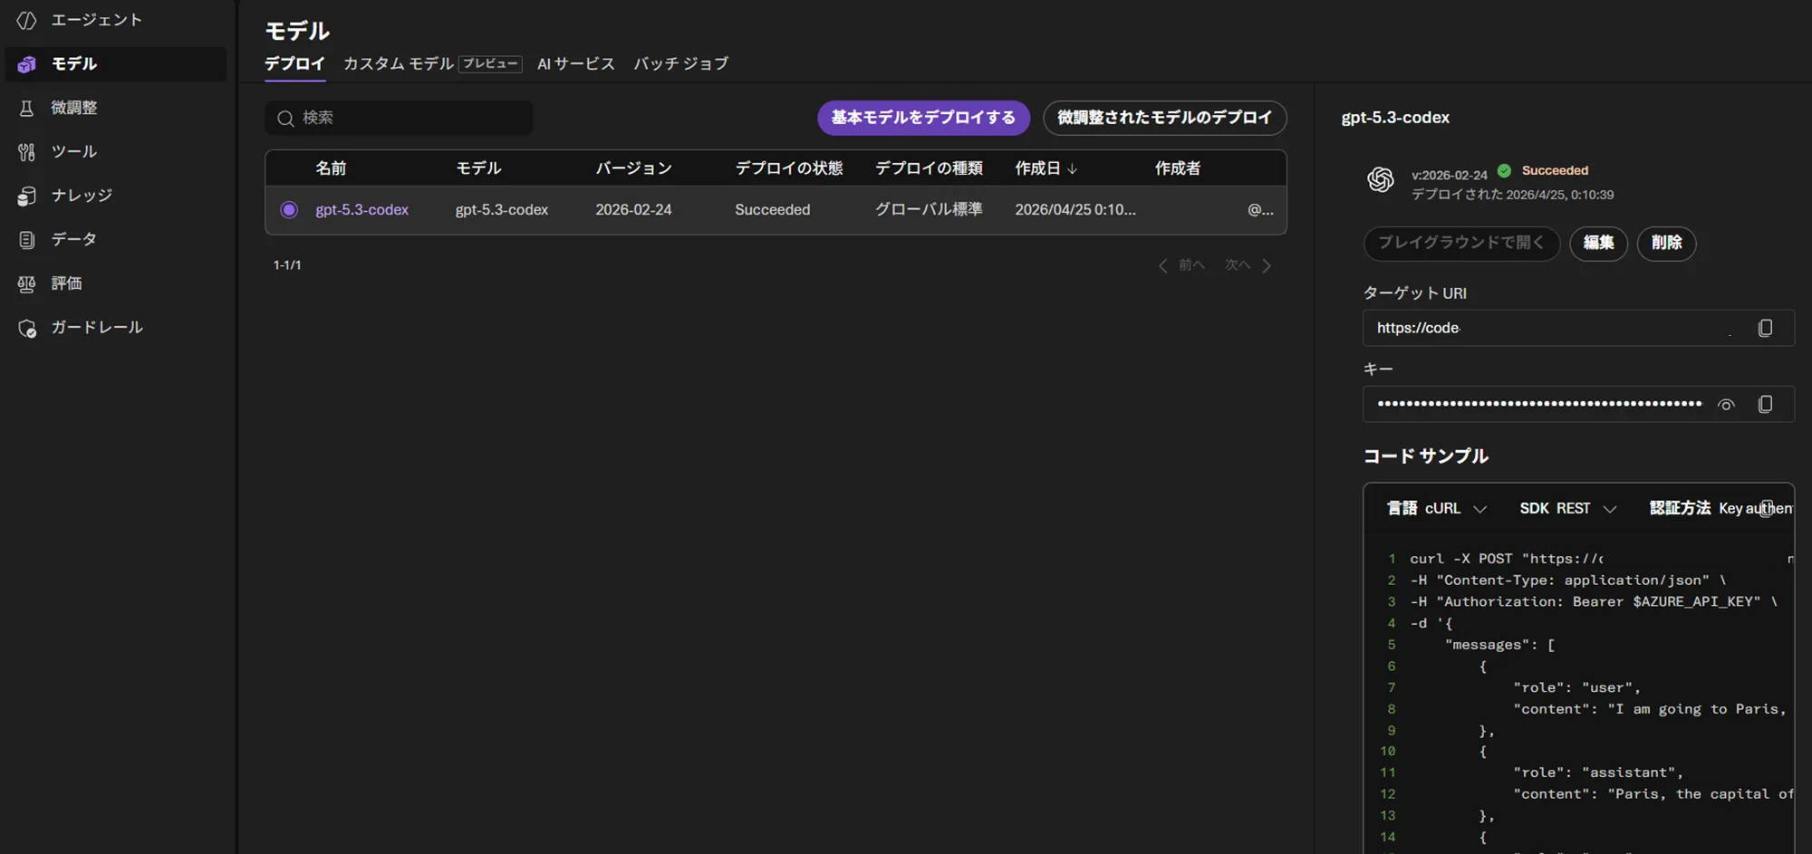
Task: Click the 2026-02-24 version cell
Action: (x=633, y=210)
